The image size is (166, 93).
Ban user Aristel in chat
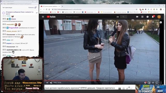point(3,55)
